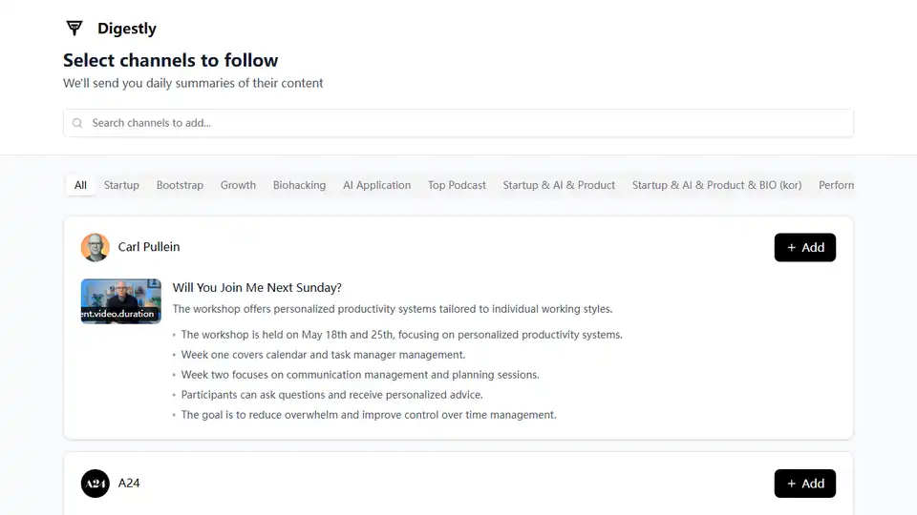Open the A24 channel avatar
Viewport: 917px width, 515px height.
click(96, 484)
